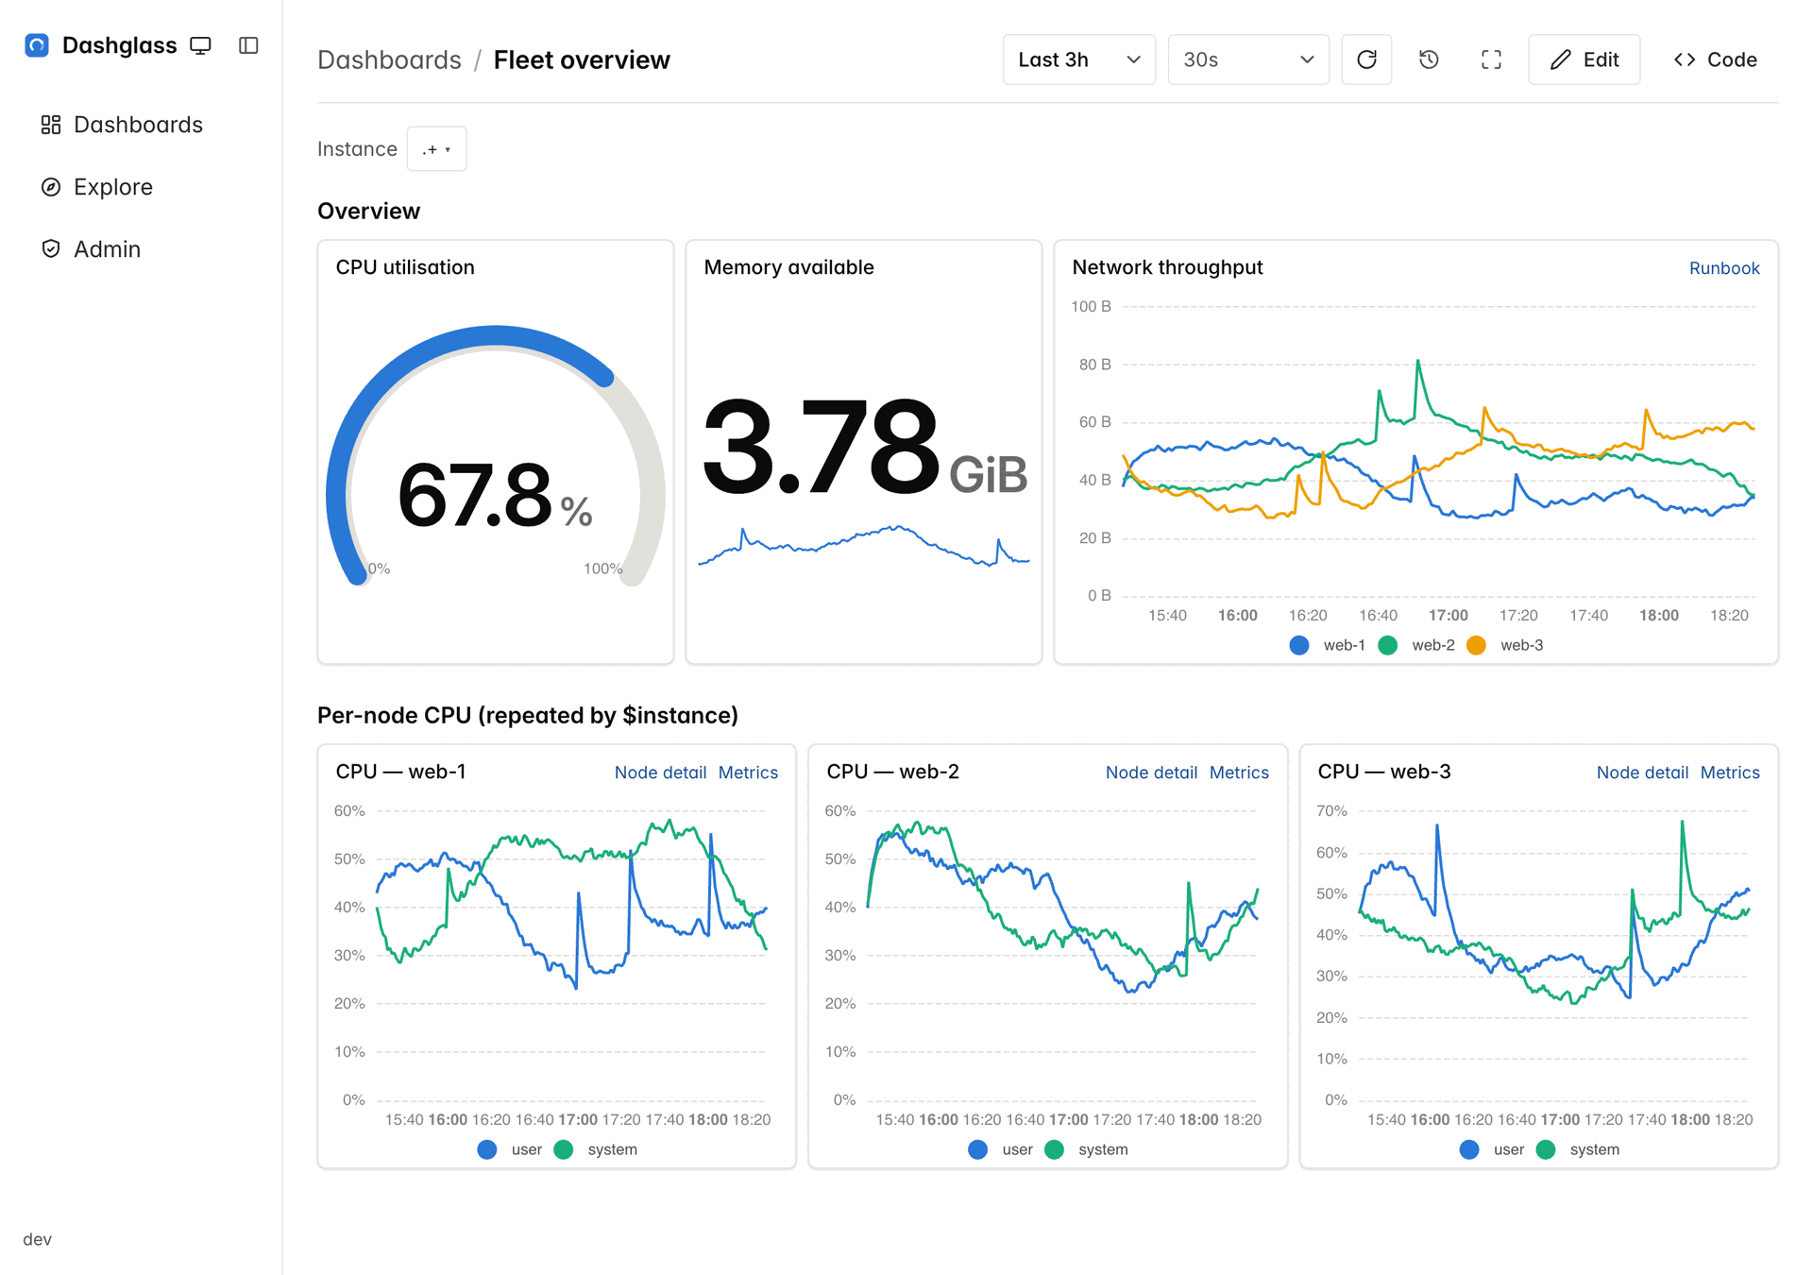1813x1275 pixels.
Task: Open Node detail link for CPU web-2
Action: 1151,773
